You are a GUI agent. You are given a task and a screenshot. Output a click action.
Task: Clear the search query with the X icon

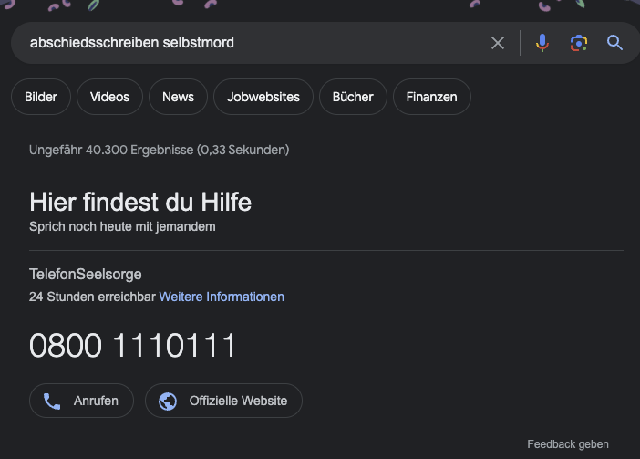498,43
